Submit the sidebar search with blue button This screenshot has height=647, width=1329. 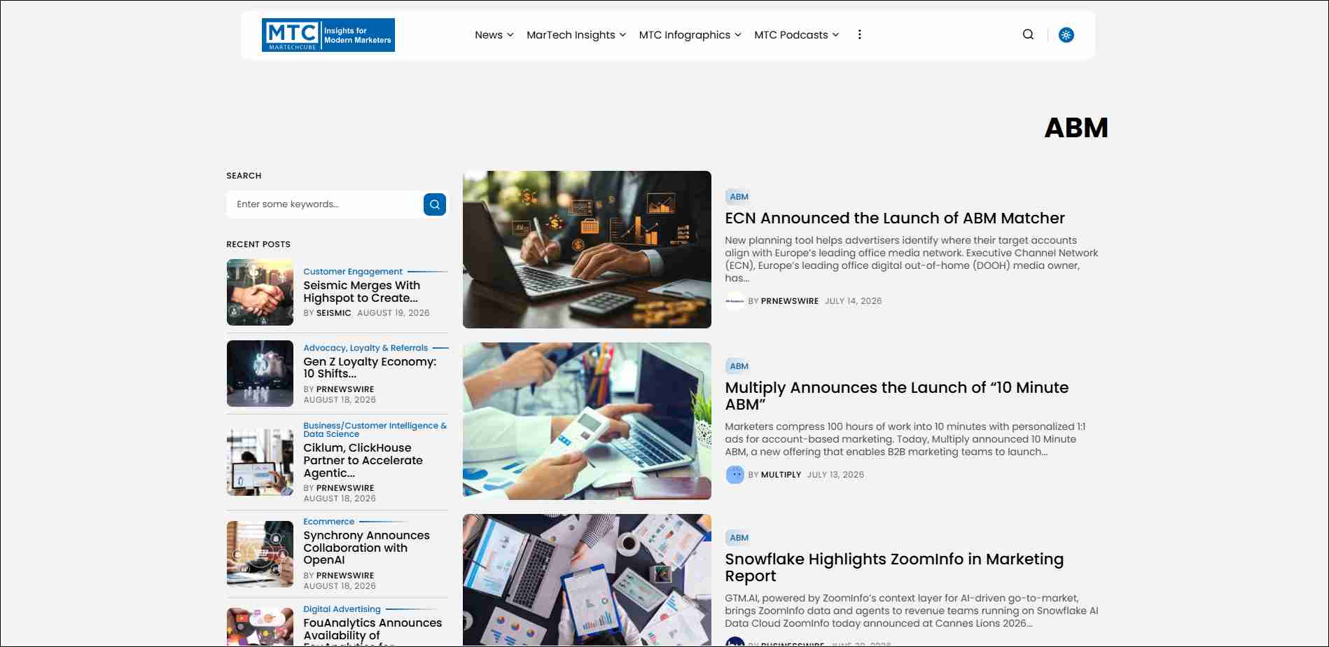435,204
